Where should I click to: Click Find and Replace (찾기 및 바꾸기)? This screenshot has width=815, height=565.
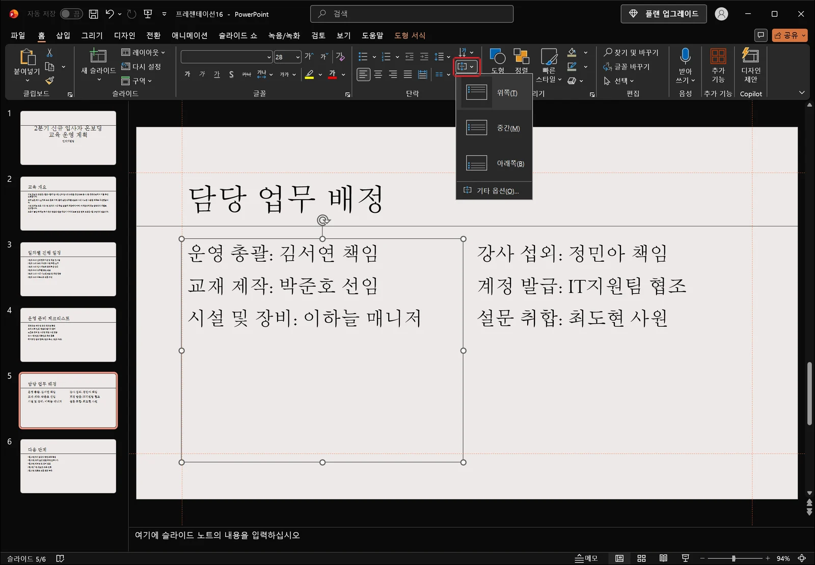[x=631, y=52]
